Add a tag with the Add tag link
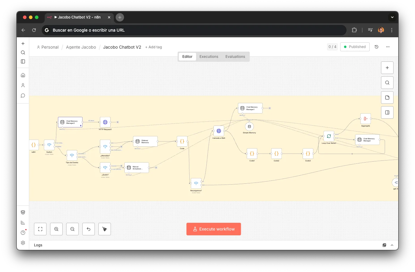415x272 pixels. pos(154,47)
